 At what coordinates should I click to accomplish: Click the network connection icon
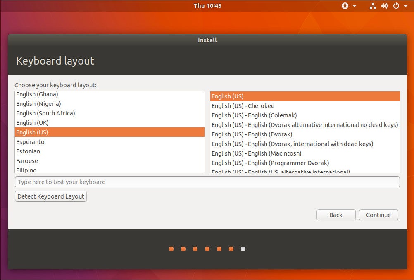point(373,6)
